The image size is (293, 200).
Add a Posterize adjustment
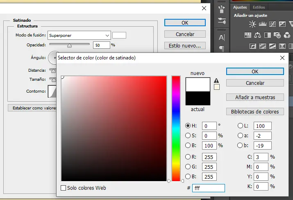coord(263,46)
